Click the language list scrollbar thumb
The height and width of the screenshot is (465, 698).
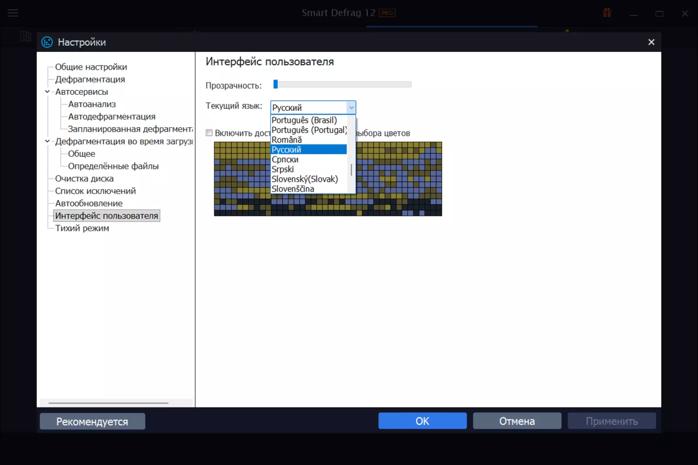(x=351, y=170)
